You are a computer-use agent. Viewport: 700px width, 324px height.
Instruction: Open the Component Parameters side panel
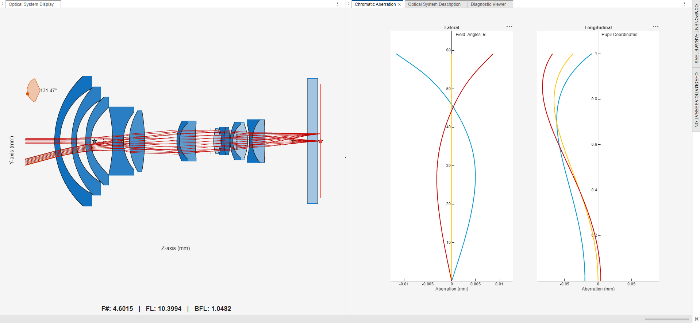(x=696, y=34)
